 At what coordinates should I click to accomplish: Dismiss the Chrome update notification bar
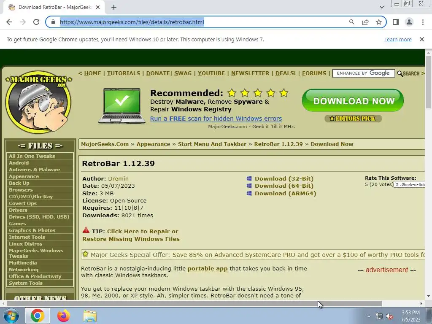point(421,39)
